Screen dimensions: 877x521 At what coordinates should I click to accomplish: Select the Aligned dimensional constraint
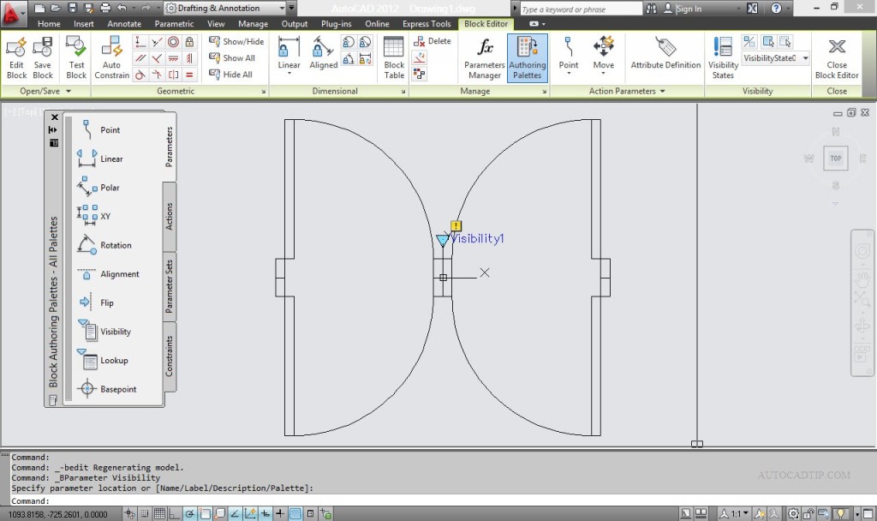click(323, 52)
